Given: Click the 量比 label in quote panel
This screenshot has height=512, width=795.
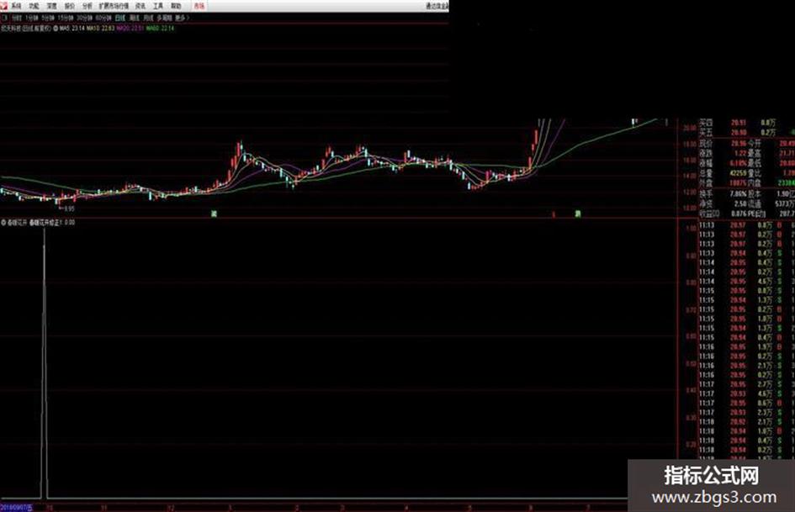Looking at the screenshot, I should tap(755, 173).
